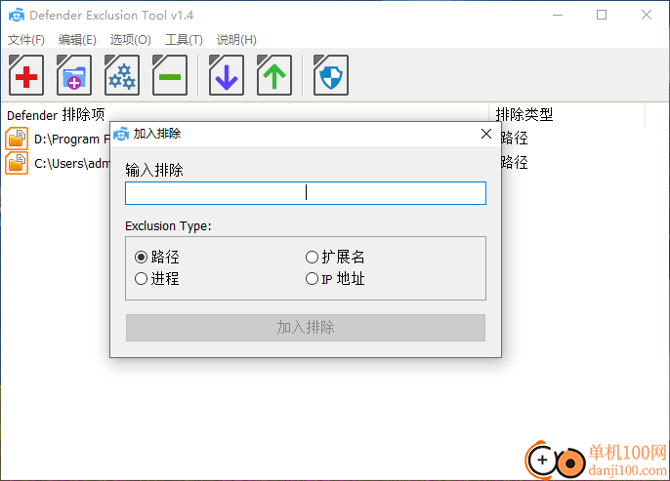
Task: Open the gears settings toolbar icon
Action: point(122,75)
